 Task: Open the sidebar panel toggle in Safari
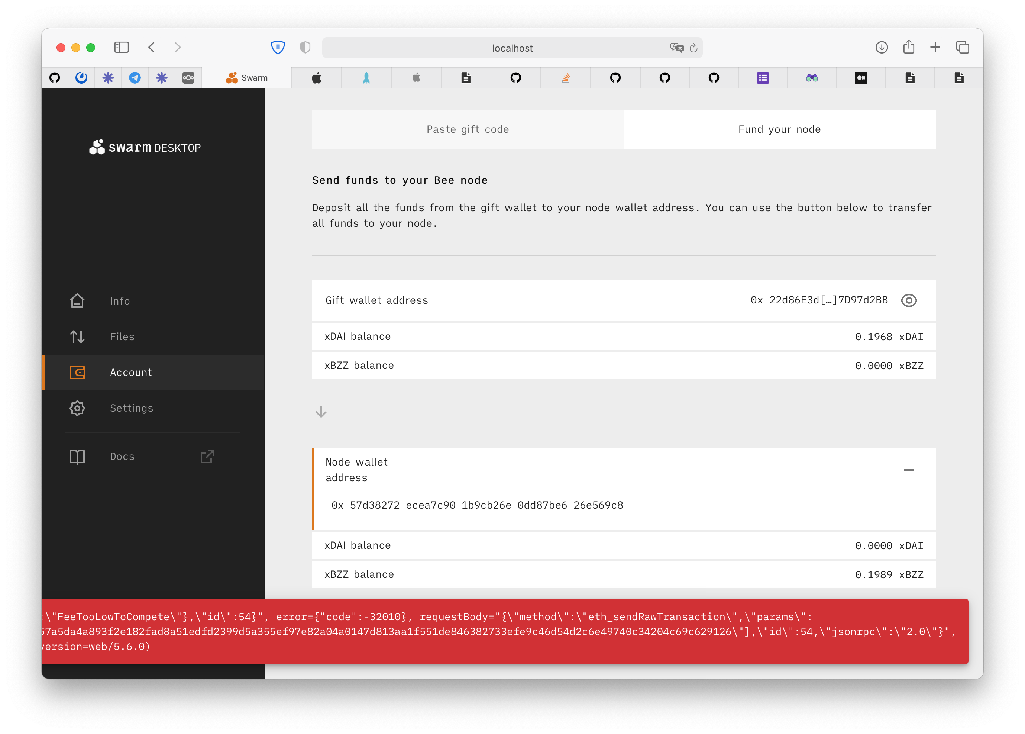[121, 48]
